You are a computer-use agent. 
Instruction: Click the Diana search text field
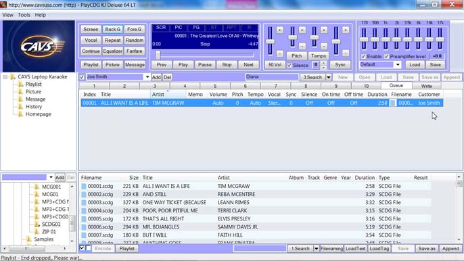272,77
